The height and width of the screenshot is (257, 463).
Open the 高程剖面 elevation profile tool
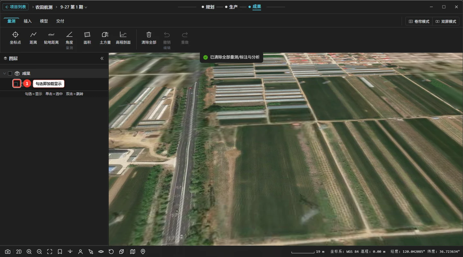click(123, 38)
